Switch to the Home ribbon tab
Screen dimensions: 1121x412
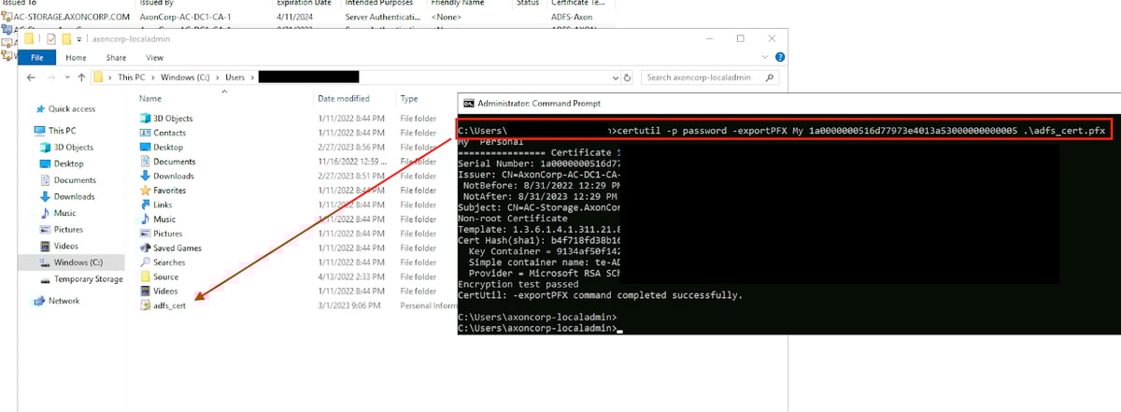77,57
